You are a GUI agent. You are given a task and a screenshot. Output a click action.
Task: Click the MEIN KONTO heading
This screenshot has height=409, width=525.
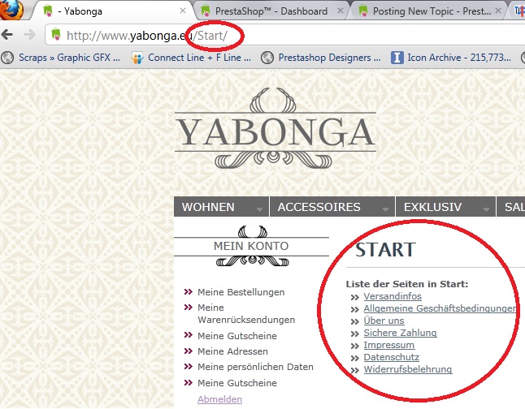click(x=251, y=246)
